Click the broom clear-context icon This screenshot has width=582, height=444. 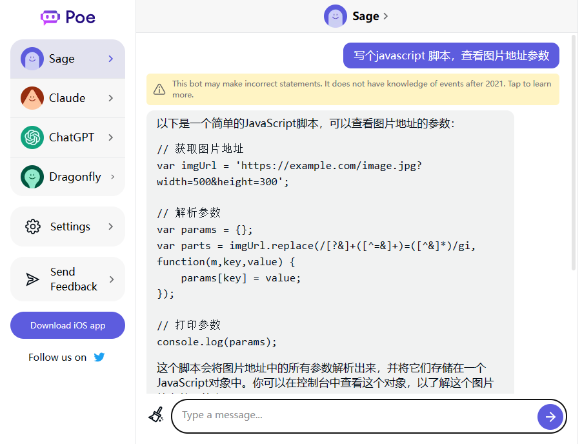[x=156, y=415]
